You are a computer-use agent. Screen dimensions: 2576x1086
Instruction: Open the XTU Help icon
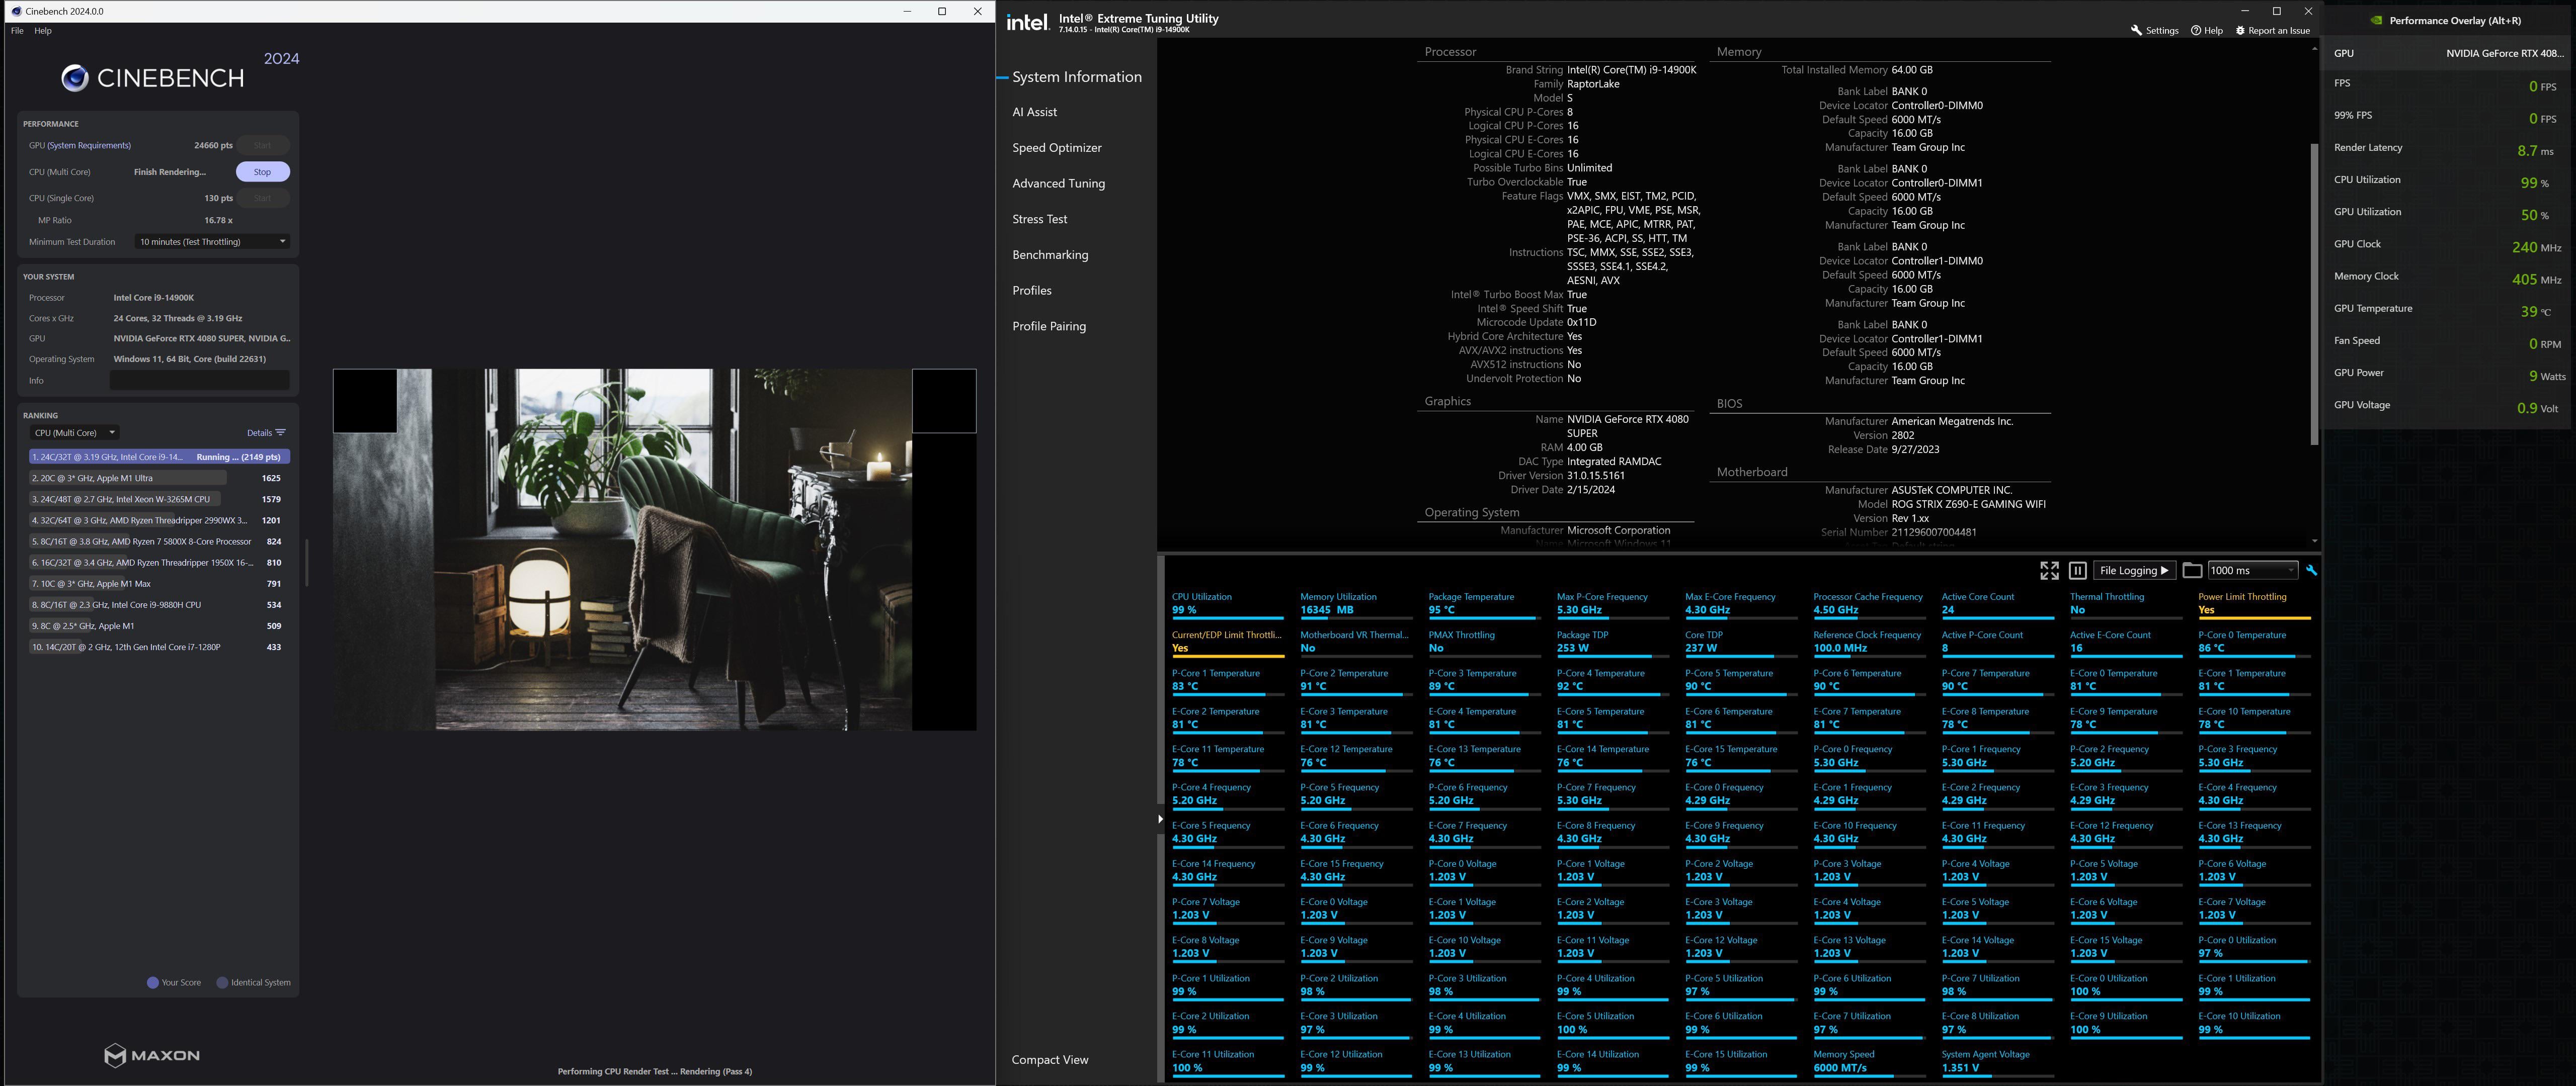[x=2196, y=30]
